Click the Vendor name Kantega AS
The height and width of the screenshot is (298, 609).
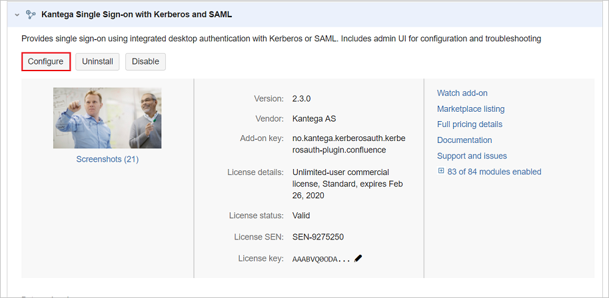[314, 119]
